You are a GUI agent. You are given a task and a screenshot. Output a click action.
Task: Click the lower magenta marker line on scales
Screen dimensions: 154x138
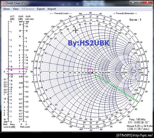coord(16,74)
